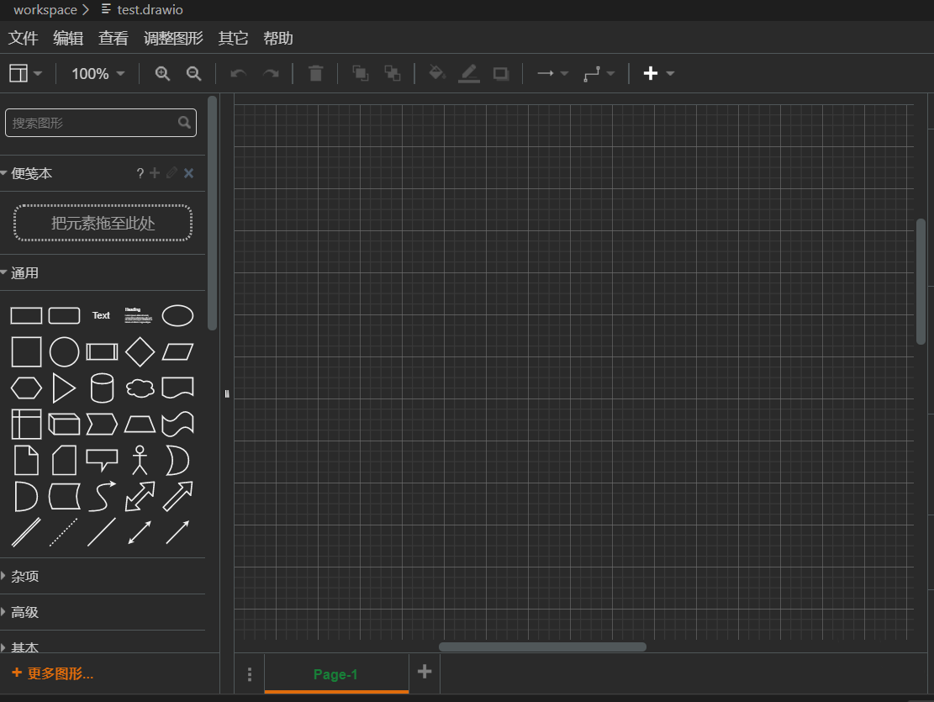Click the plus button to add a page
This screenshot has height=702, width=934.
(x=424, y=673)
